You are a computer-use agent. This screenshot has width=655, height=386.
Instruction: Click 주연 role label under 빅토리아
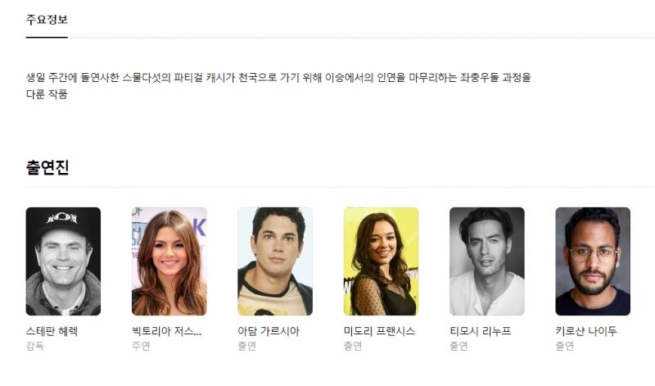(x=141, y=347)
